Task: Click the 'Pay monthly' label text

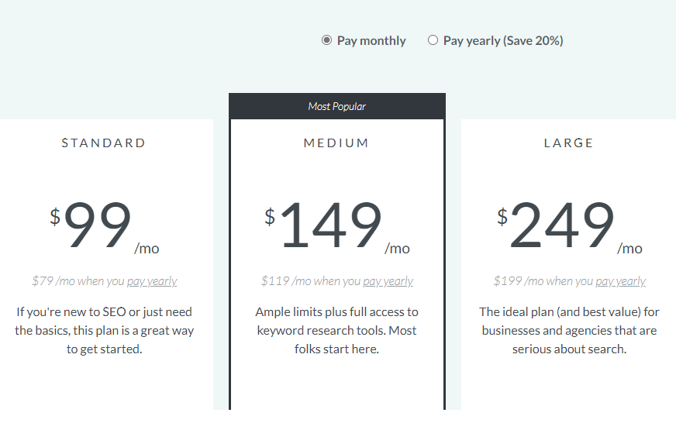Action: 371,40
